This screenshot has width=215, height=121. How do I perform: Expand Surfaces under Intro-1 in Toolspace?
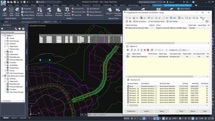coord(5,44)
